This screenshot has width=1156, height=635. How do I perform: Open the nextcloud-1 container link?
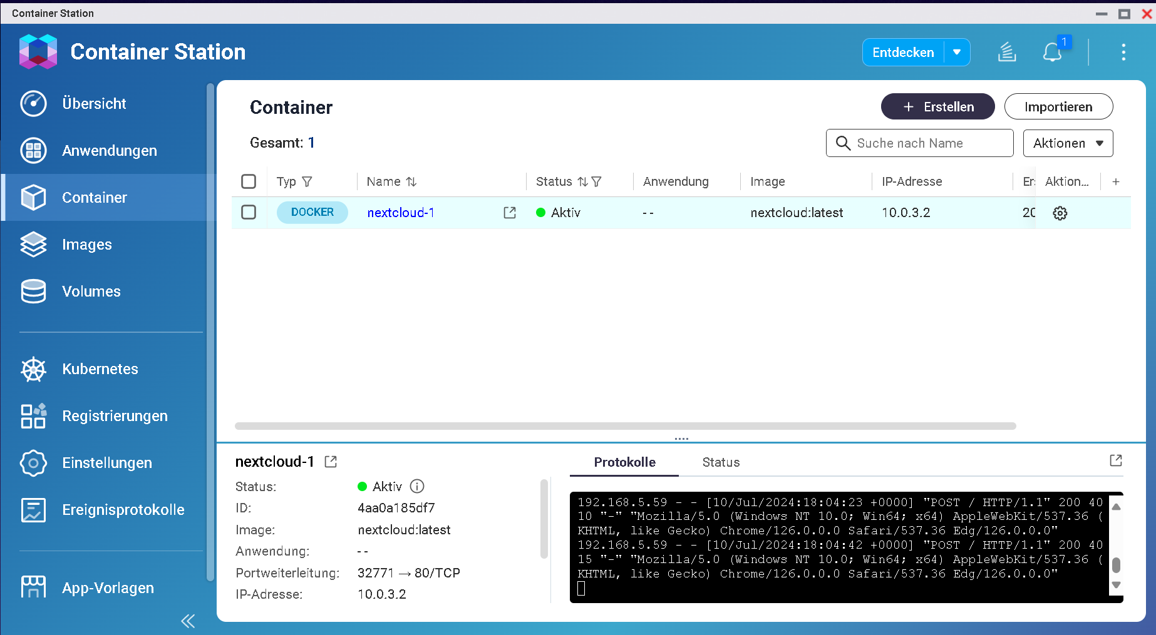(401, 213)
